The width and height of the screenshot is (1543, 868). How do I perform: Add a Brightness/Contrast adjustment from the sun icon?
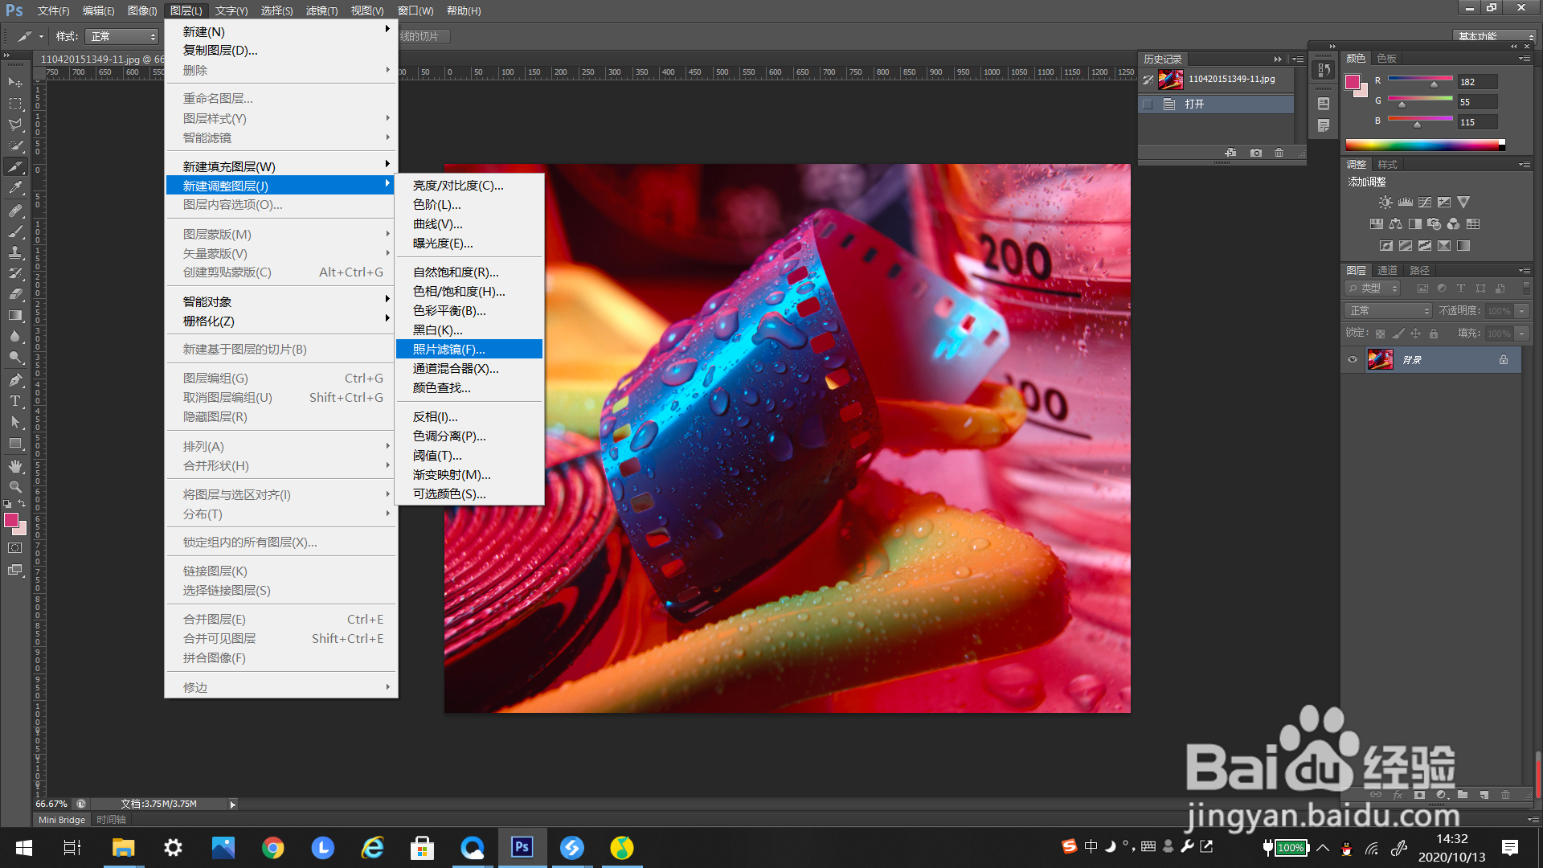tap(1385, 203)
